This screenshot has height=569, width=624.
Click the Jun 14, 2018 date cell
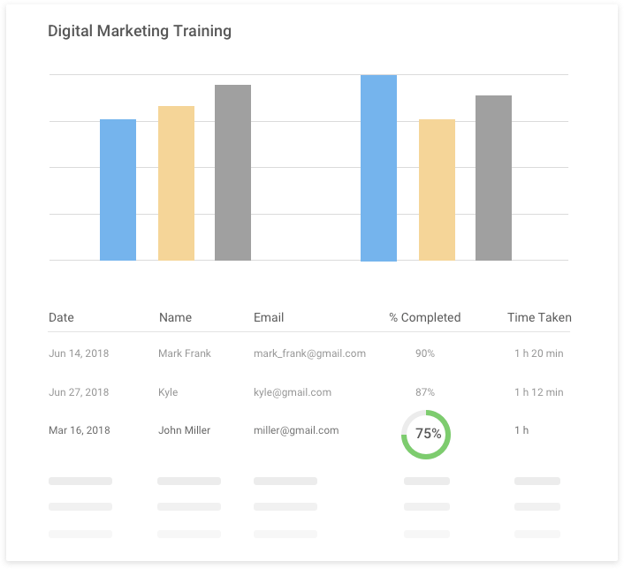(x=79, y=353)
